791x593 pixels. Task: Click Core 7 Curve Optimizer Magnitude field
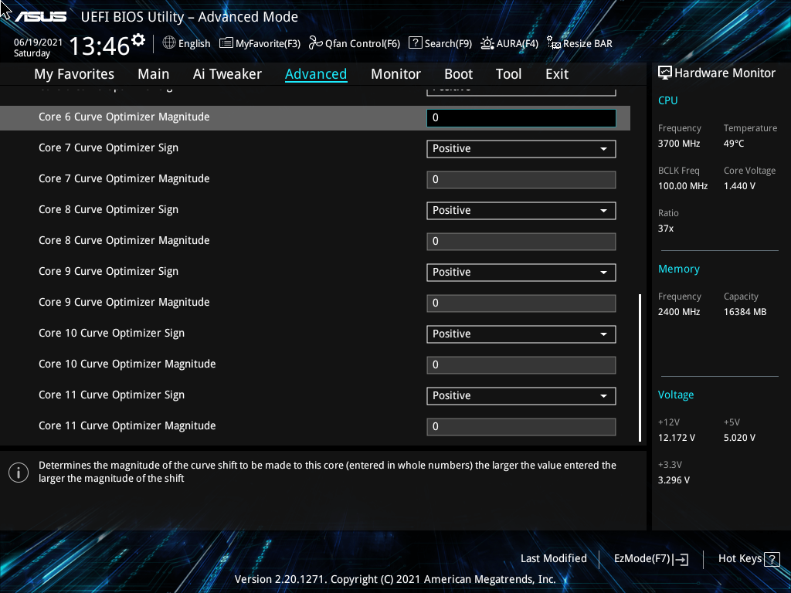point(521,179)
